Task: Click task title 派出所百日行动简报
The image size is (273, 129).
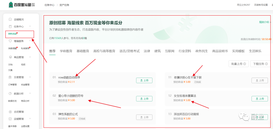Action: click(186, 114)
